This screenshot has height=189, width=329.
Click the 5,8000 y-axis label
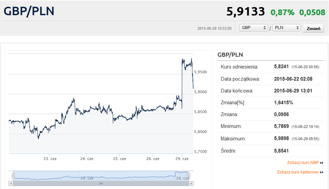click(x=200, y=132)
